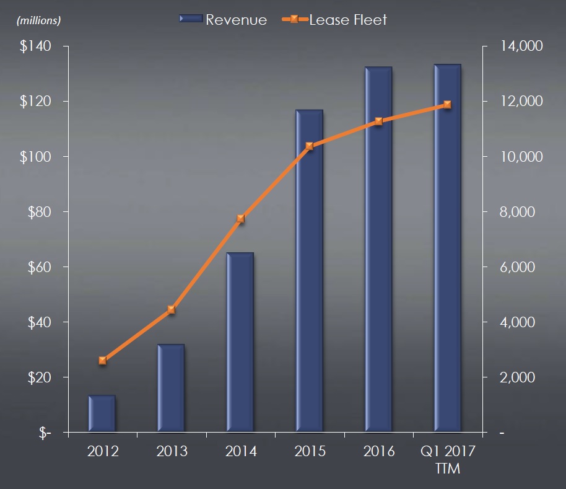Select the Revenue legend label text
The height and width of the screenshot is (489, 566).
coord(237,20)
